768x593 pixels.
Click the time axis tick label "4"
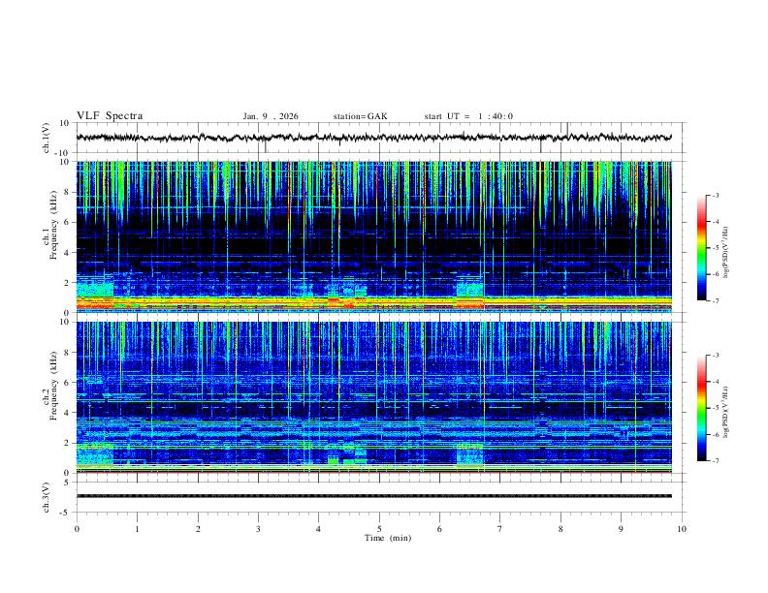coord(318,529)
